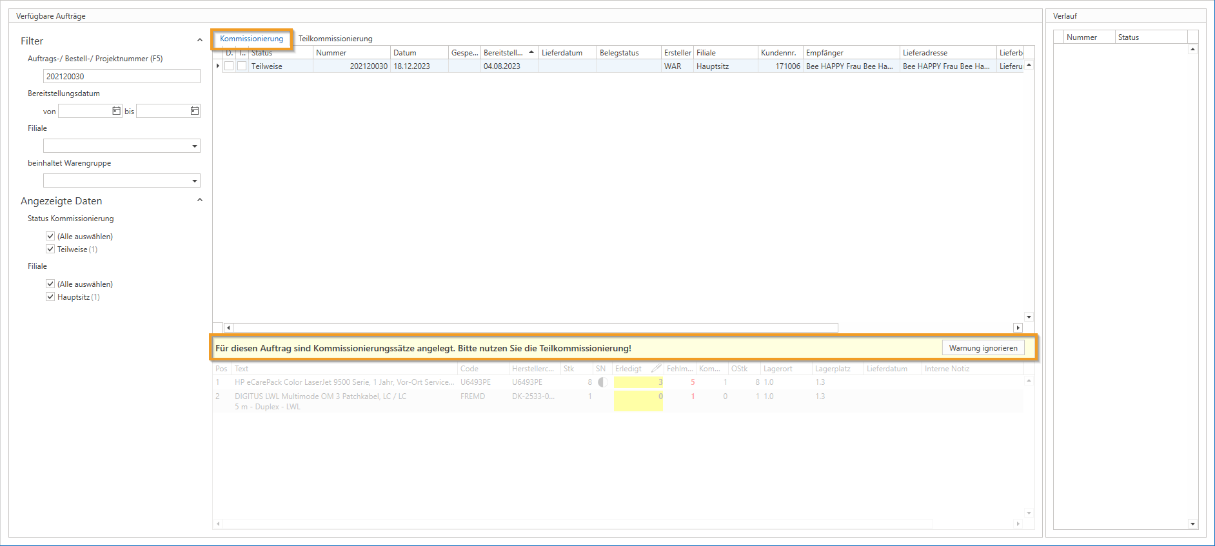This screenshot has height=546, width=1215.
Task: Click the half-circle SN indicator in row 1
Action: pos(602,382)
